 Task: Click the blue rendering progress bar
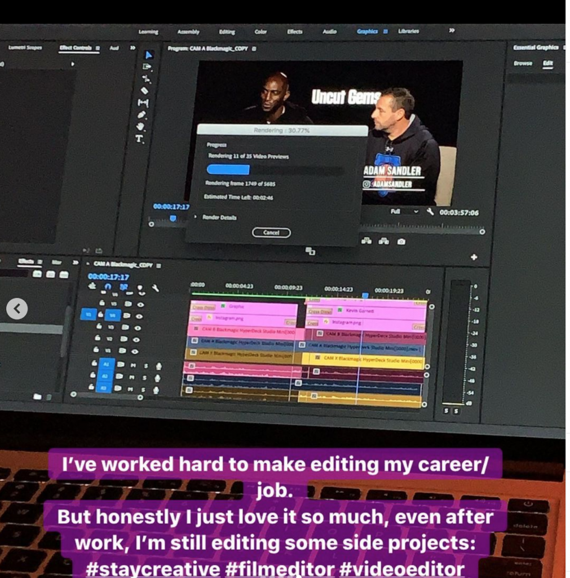(x=228, y=169)
